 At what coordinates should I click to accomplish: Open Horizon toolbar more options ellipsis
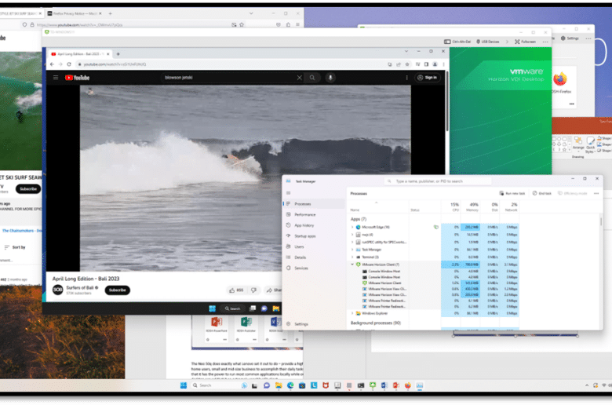click(x=545, y=42)
